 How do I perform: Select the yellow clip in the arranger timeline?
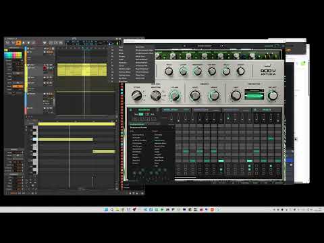[82, 70]
